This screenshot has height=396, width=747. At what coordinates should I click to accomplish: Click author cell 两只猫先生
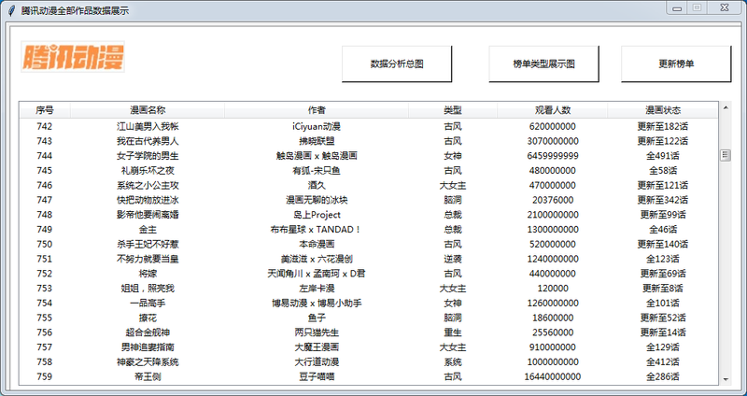click(x=317, y=332)
